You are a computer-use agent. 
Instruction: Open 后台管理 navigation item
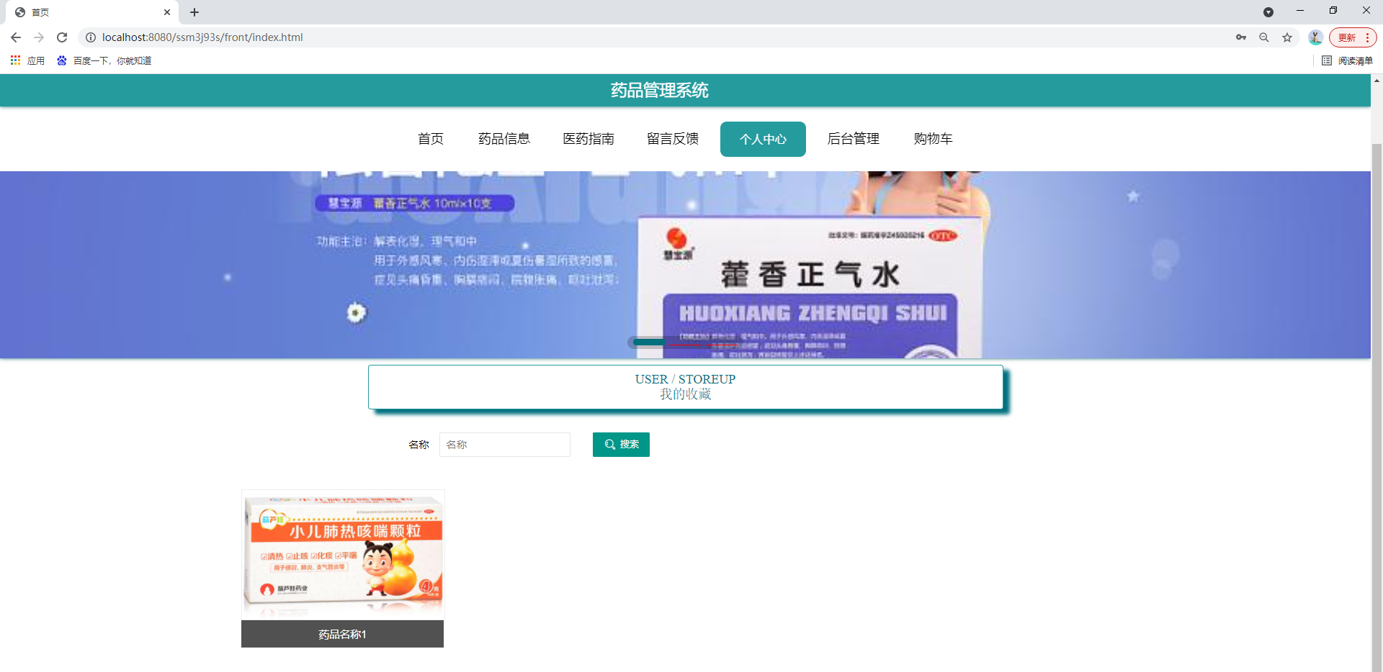pyautogui.click(x=854, y=139)
